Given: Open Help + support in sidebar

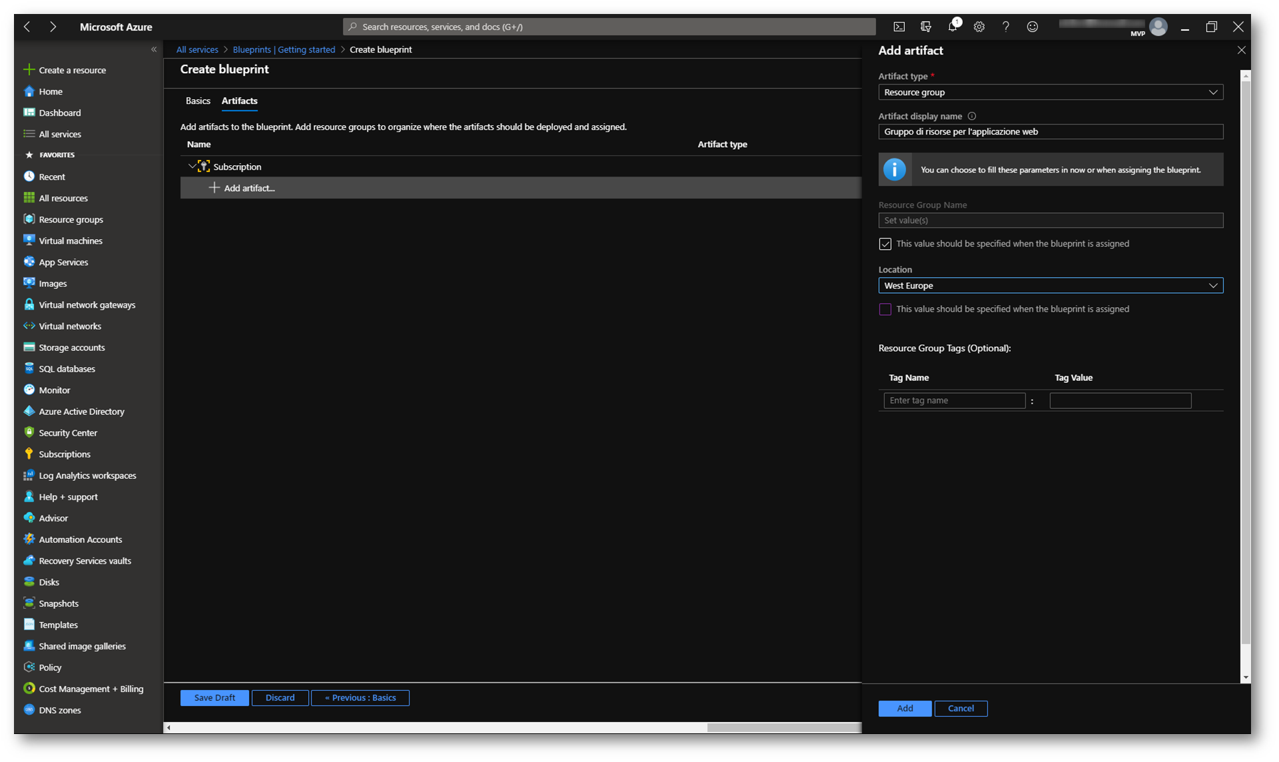Looking at the screenshot, I should 68,496.
